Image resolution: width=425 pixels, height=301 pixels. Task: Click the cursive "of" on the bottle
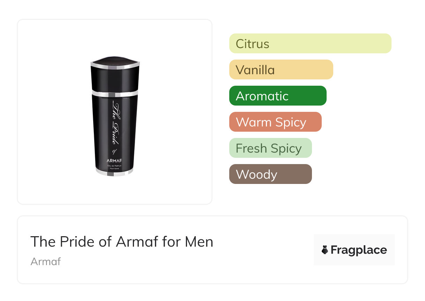tap(114, 152)
